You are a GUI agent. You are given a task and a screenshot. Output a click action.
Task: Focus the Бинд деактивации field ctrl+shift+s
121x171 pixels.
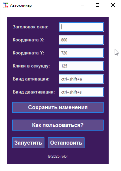coord(81,92)
